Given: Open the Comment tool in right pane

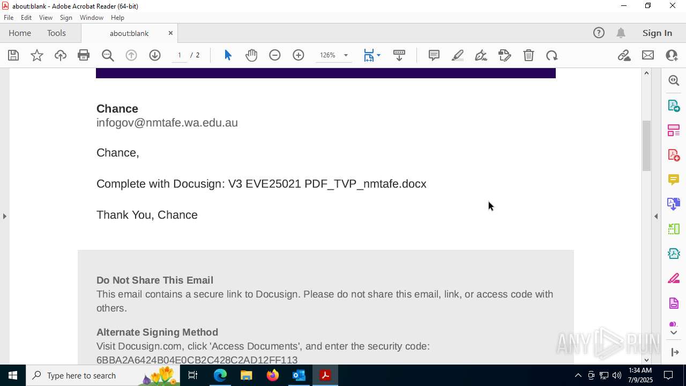Looking at the screenshot, I should 674,179.
